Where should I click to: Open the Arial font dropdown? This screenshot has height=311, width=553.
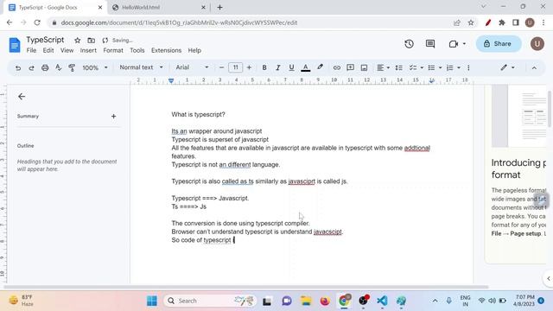[x=192, y=67]
